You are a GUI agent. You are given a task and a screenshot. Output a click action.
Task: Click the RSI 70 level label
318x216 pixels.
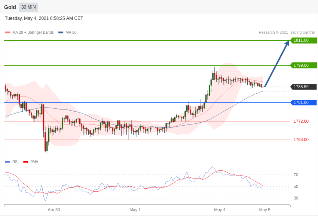tap(296, 175)
